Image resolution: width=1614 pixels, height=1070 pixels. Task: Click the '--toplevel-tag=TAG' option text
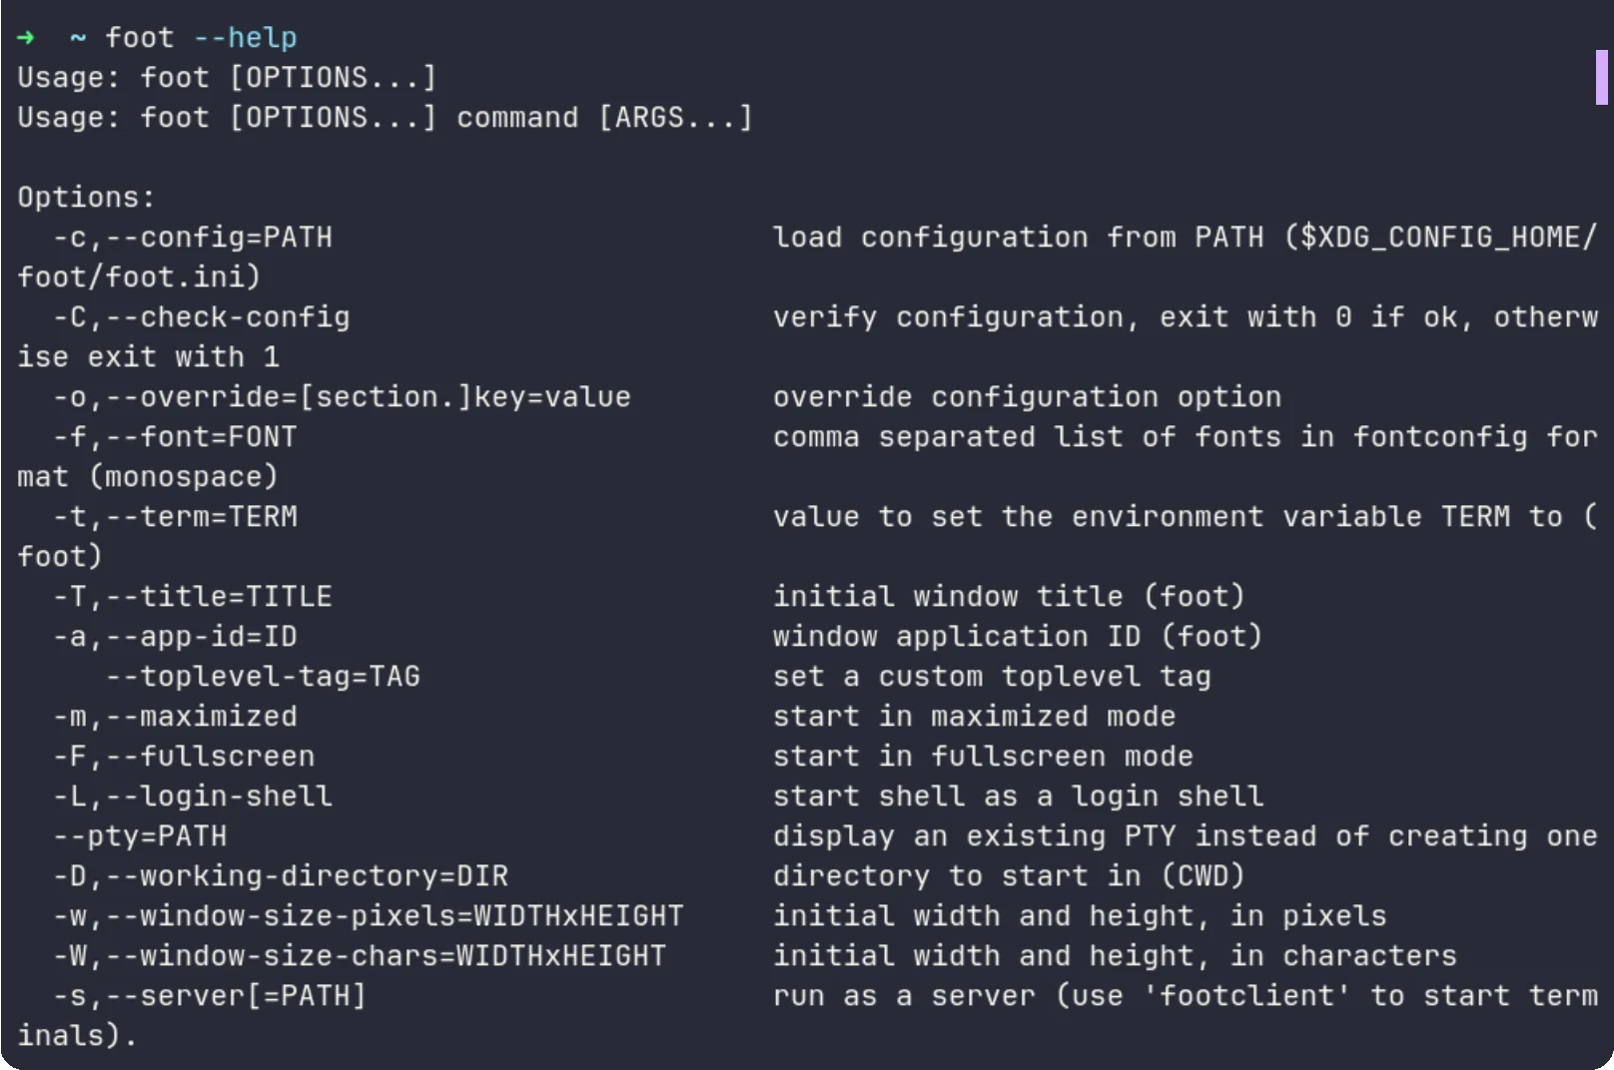pos(263,677)
